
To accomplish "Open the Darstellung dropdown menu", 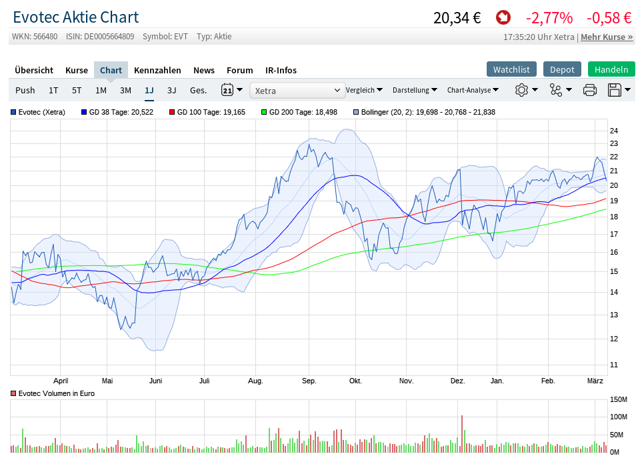I will 414,90.
